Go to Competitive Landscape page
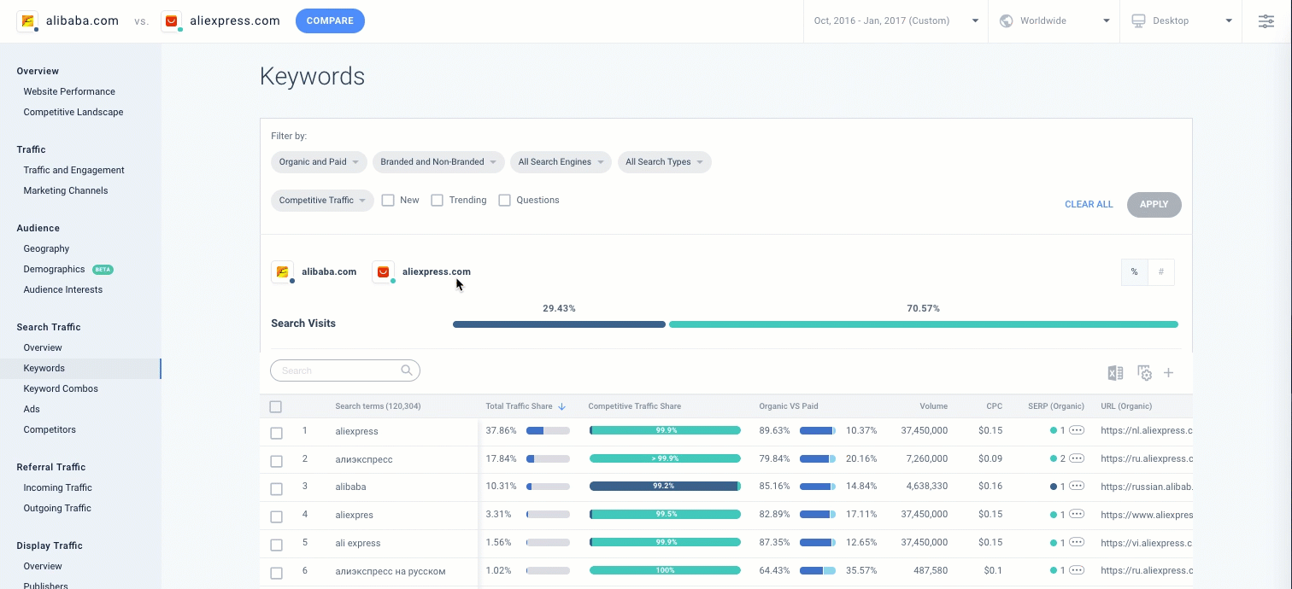This screenshot has height=589, width=1292. tap(73, 112)
